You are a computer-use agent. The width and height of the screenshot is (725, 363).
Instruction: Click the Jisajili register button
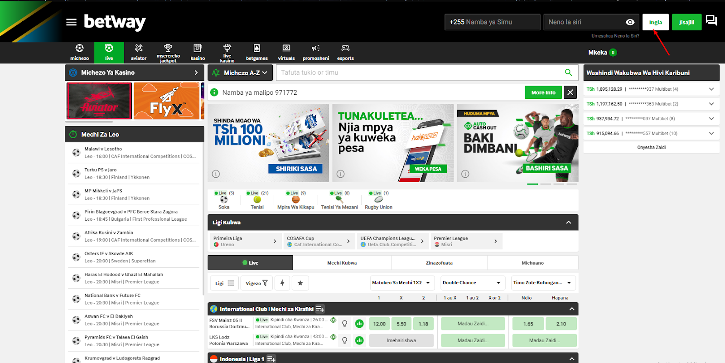pyautogui.click(x=686, y=22)
